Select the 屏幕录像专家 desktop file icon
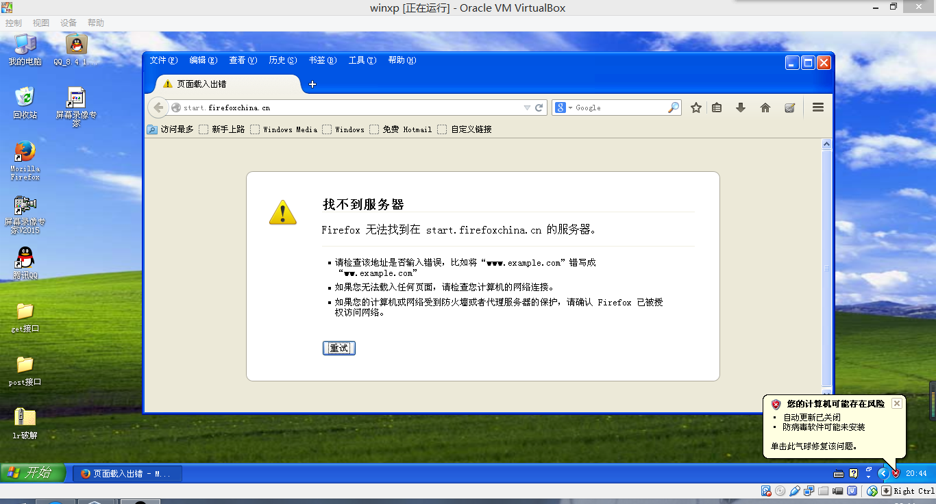Image resolution: width=936 pixels, height=504 pixels. 76,108
